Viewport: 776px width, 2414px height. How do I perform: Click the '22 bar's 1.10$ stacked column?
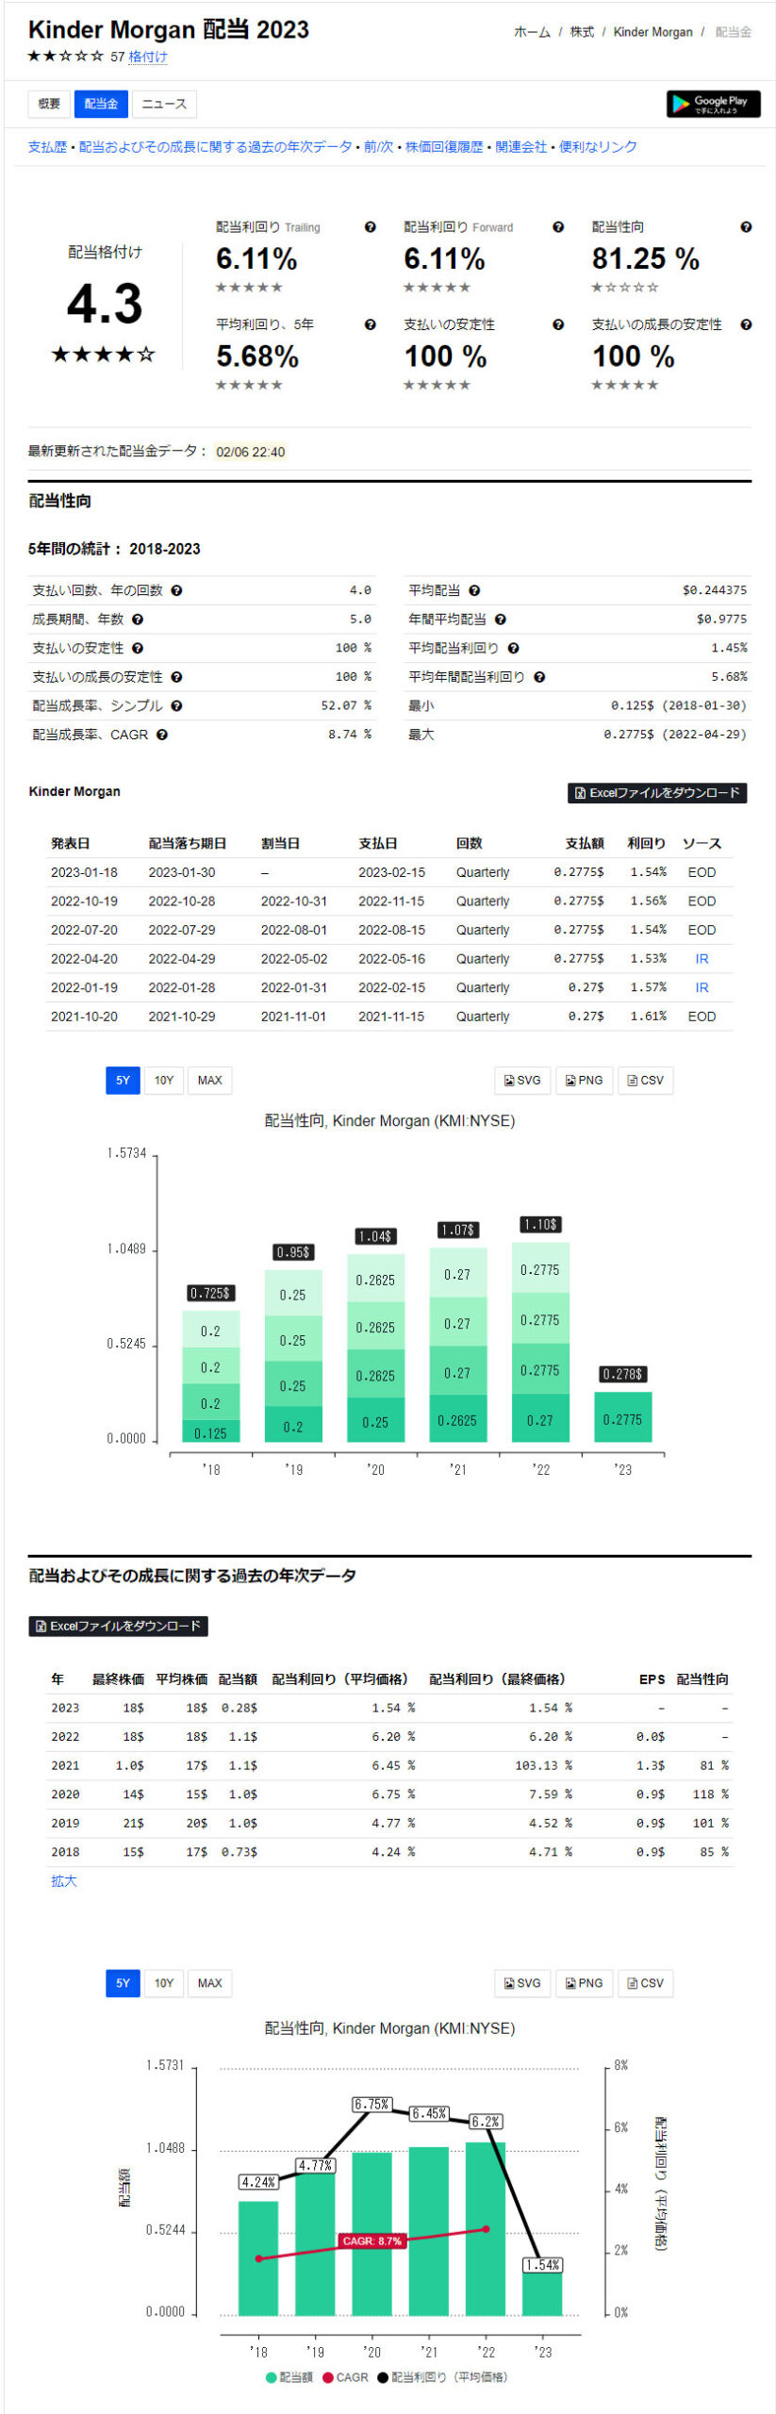click(x=540, y=1341)
